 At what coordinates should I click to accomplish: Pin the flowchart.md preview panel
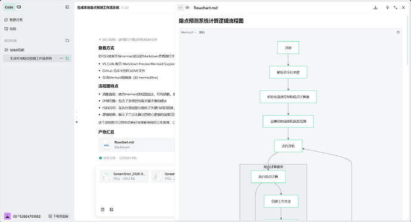387,8
